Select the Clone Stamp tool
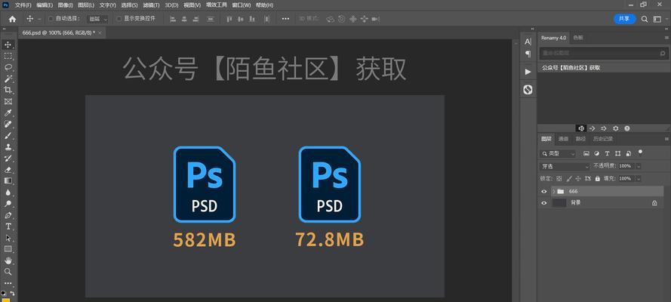671x302 pixels. pyautogui.click(x=8, y=146)
